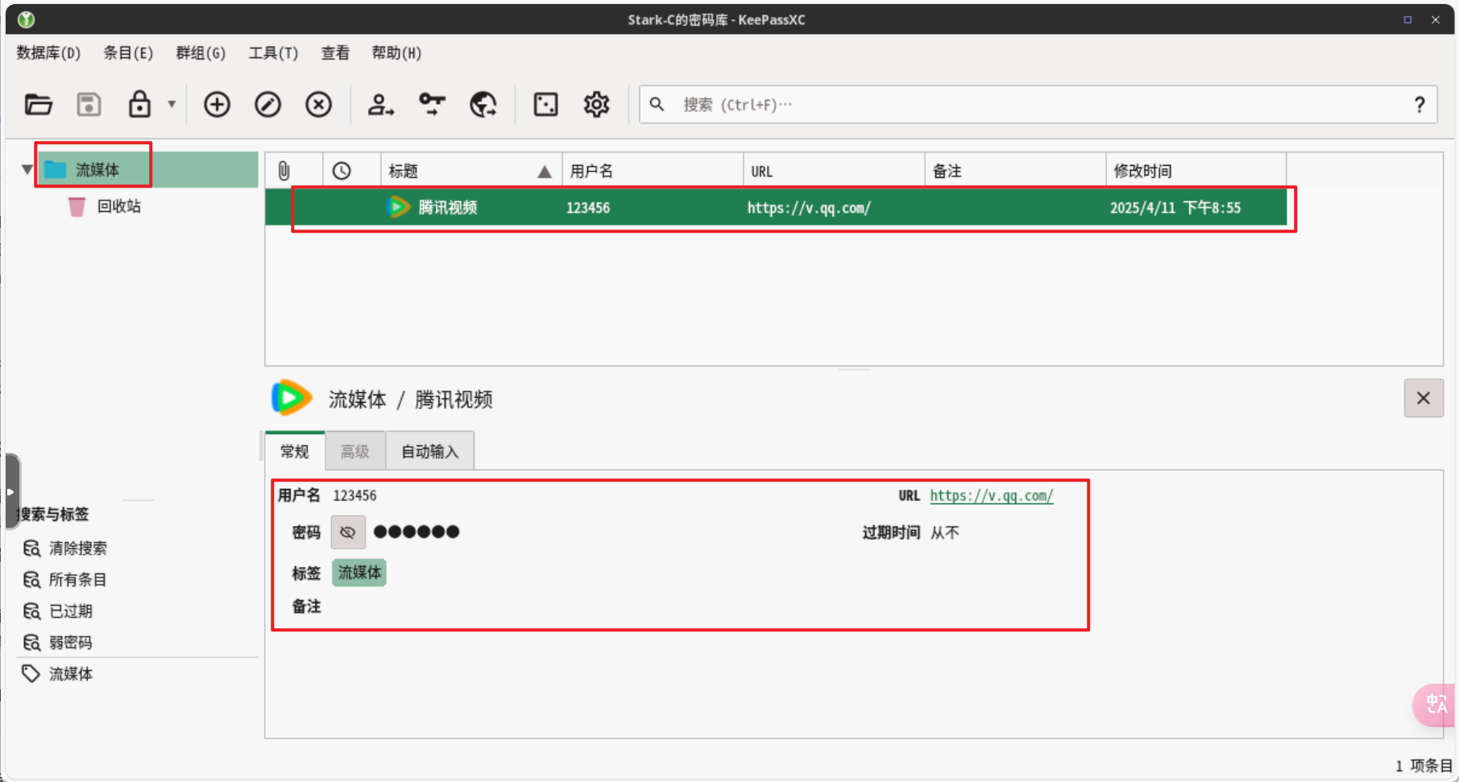Open the https://v.qq.com/ link in preview

click(x=992, y=495)
